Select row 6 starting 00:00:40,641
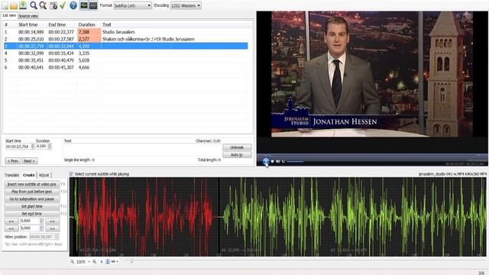This screenshot has width=489, height=275. [125, 67]
